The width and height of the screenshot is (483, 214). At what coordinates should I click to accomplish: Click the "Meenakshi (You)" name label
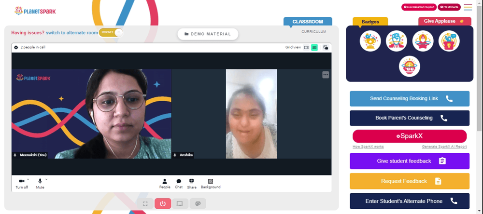33,155
